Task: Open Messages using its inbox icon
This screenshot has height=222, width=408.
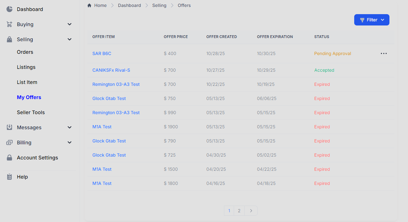Action: tap(9, 127)
